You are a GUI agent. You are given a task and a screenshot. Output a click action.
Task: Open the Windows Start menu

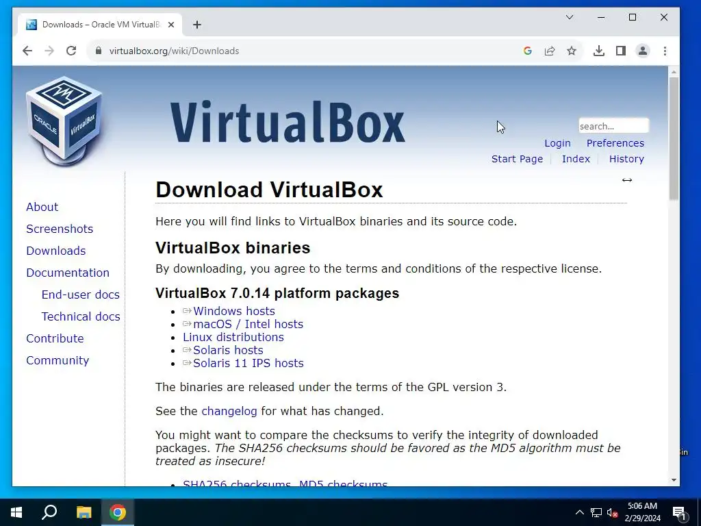16,512
